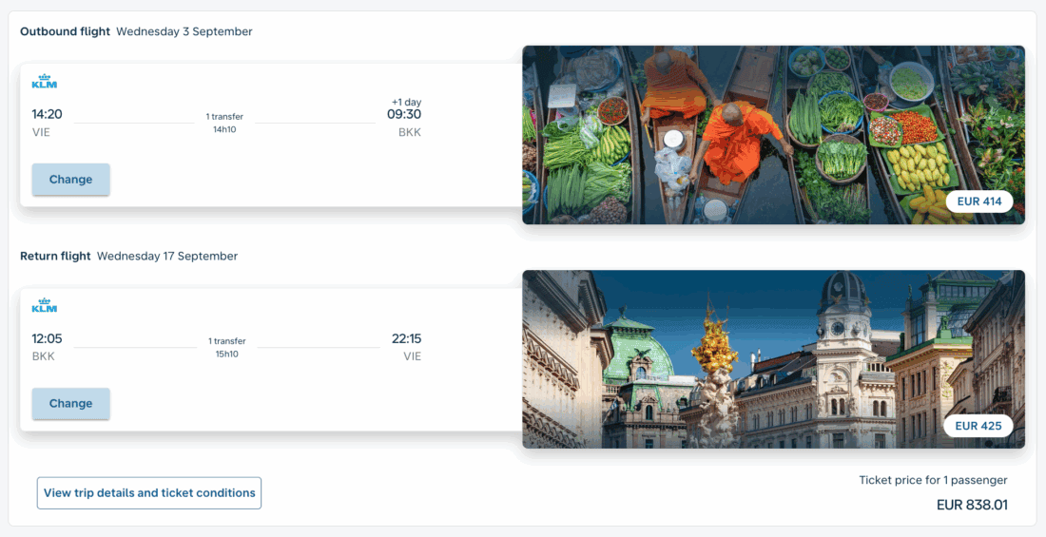1046x537 pixels.
Task: Click the 22:15 arrival time at VIE
Action: pyautogui.click(x=406, y=338)
